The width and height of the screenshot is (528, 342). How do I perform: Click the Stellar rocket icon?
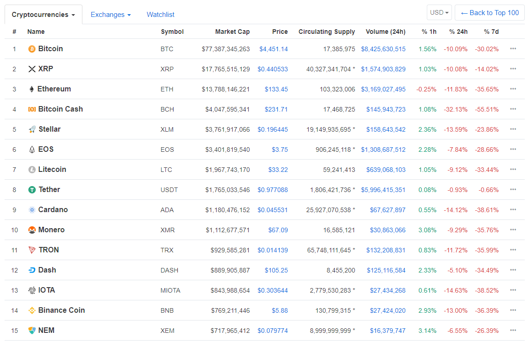[32, 129]
